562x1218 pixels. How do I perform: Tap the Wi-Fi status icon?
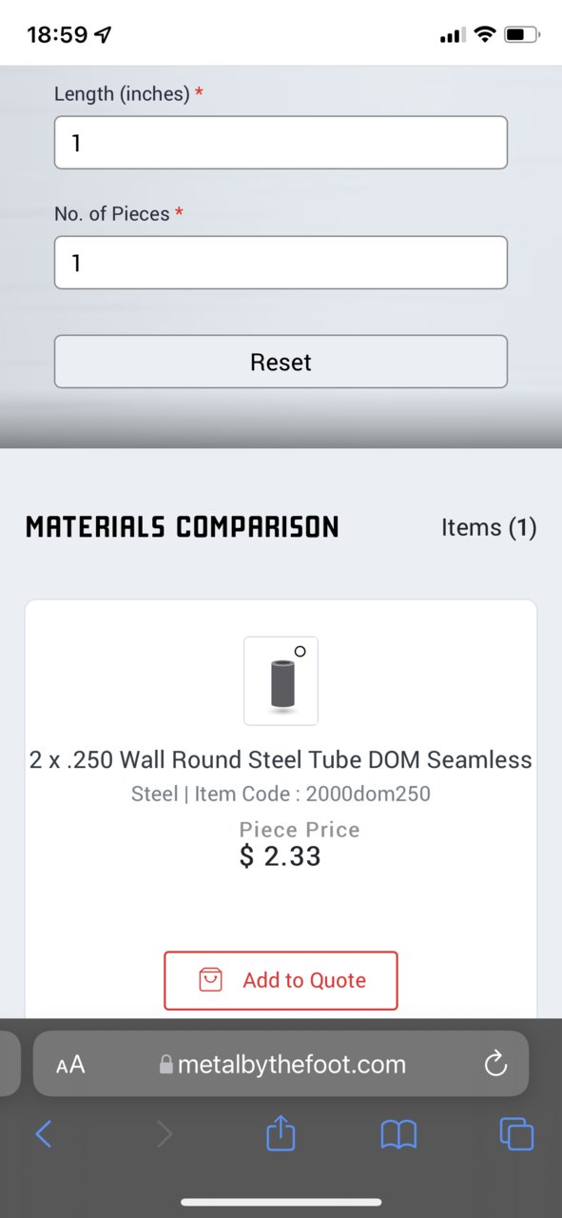tap(485, 35)
